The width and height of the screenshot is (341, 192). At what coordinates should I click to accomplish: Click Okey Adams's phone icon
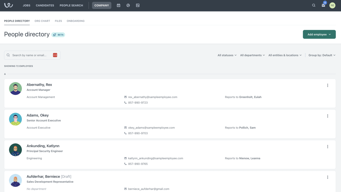tap(125, 133)
